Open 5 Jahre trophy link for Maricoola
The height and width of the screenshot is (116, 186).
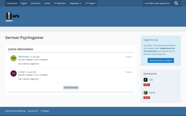coord(36,60)
